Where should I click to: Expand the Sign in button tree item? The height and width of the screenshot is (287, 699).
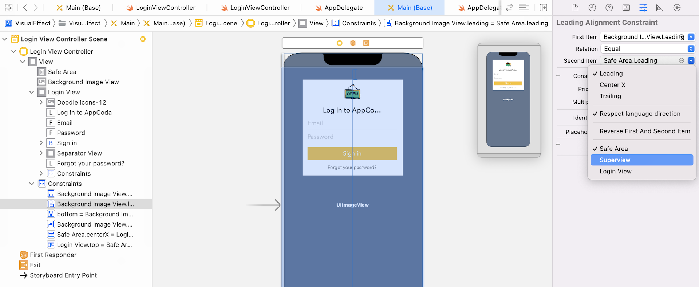click(x=41, y=143)
